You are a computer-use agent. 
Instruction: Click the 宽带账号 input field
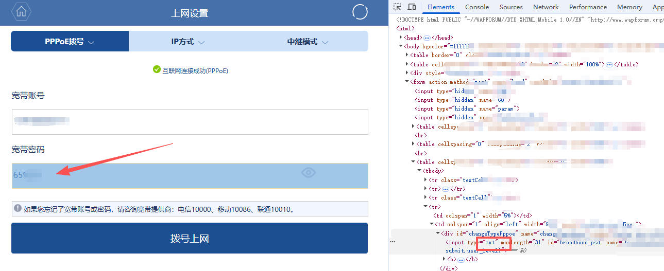click(190, 122)
